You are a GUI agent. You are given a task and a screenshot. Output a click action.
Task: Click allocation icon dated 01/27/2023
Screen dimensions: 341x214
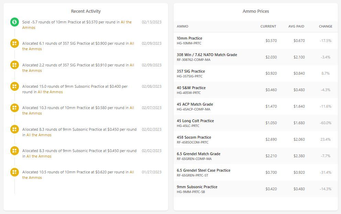coord(14,172)
